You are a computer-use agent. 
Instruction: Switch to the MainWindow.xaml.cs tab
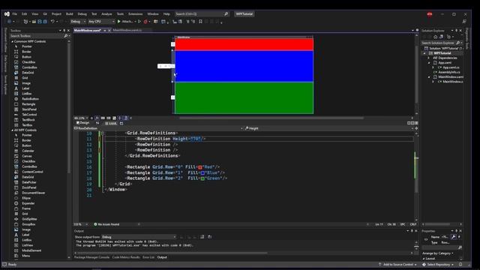pyautogui.click(x=127, y=30)
